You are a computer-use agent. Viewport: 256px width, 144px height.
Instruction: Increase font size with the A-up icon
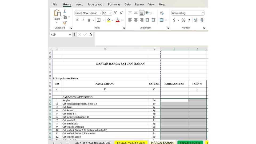115,13
